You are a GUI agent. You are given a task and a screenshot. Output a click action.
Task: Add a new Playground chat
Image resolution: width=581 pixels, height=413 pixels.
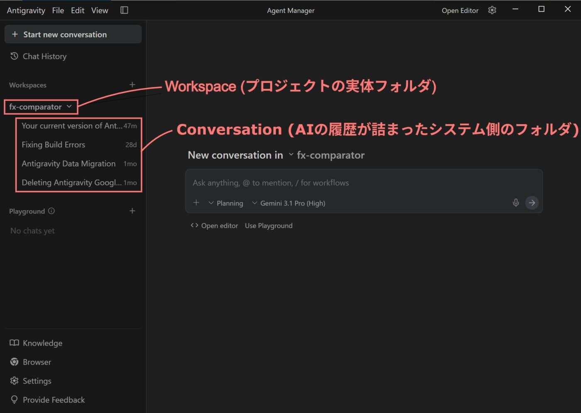click(132, 211)
